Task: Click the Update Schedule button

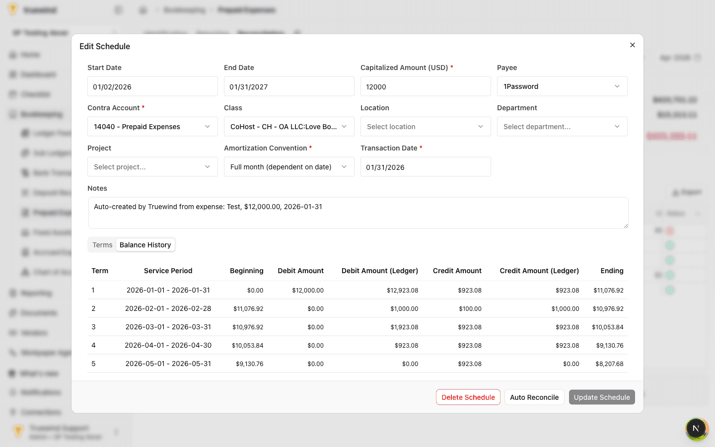Action: (602, 397)
